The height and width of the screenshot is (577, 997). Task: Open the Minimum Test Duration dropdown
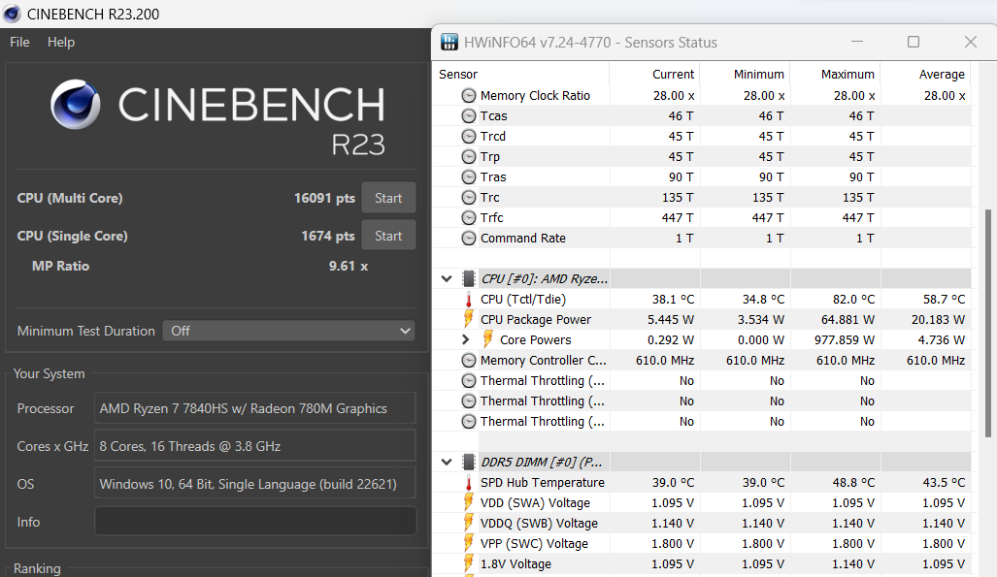(x=288, y=331)
